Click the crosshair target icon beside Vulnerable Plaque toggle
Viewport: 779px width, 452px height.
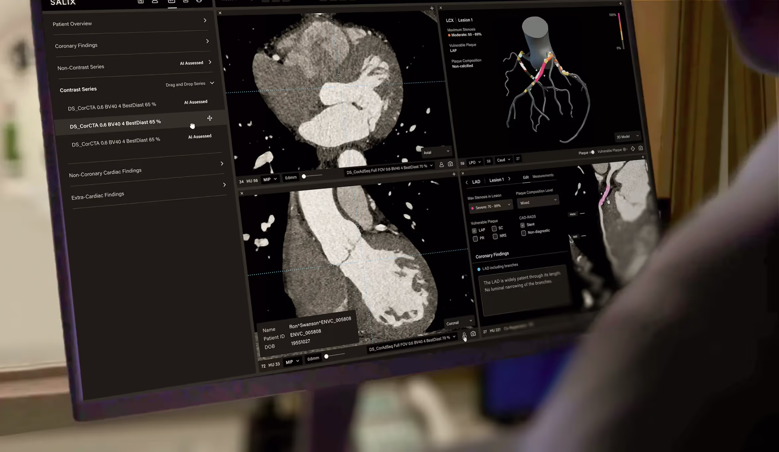tap(633, 149)
